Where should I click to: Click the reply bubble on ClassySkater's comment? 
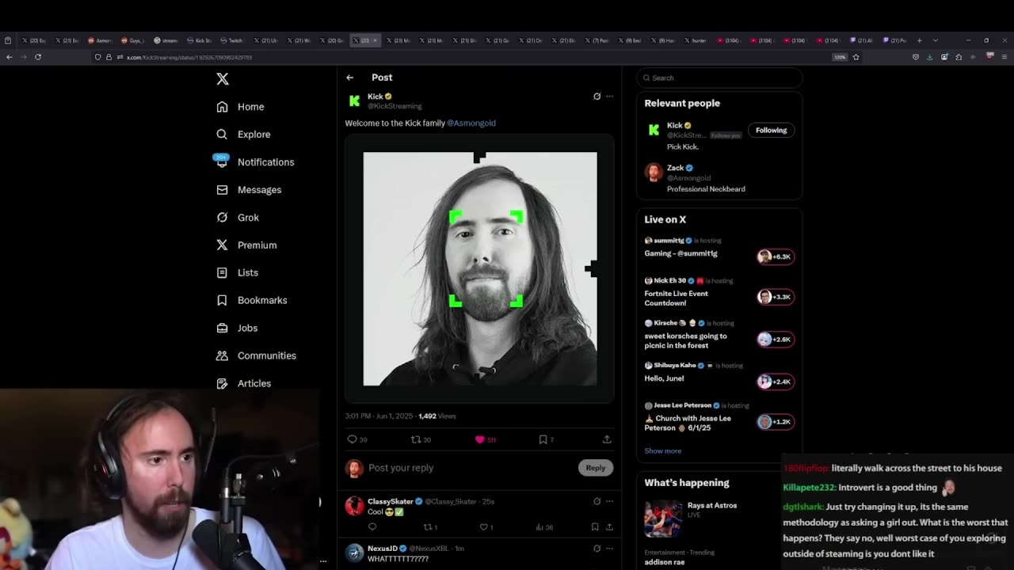click(x=372, y=527)
